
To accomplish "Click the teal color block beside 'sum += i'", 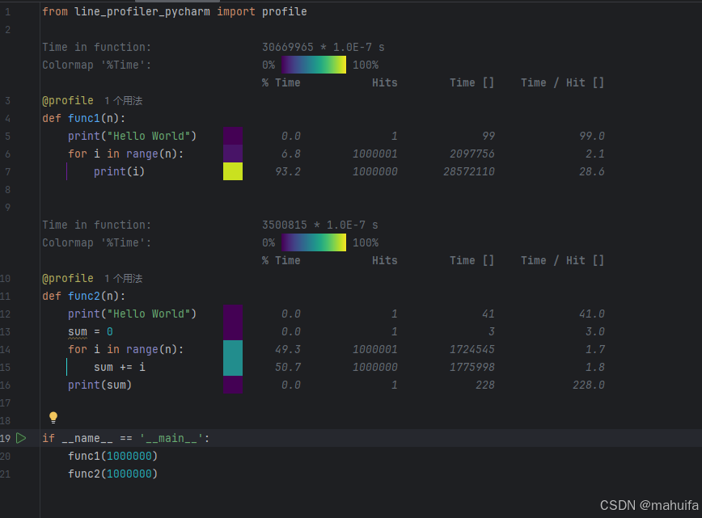I will pos(233,367).
